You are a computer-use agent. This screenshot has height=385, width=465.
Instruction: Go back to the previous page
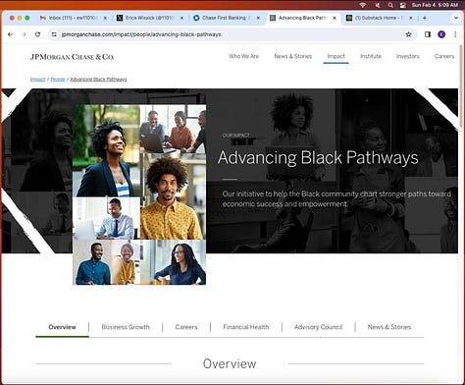click(x=10, y=34)
